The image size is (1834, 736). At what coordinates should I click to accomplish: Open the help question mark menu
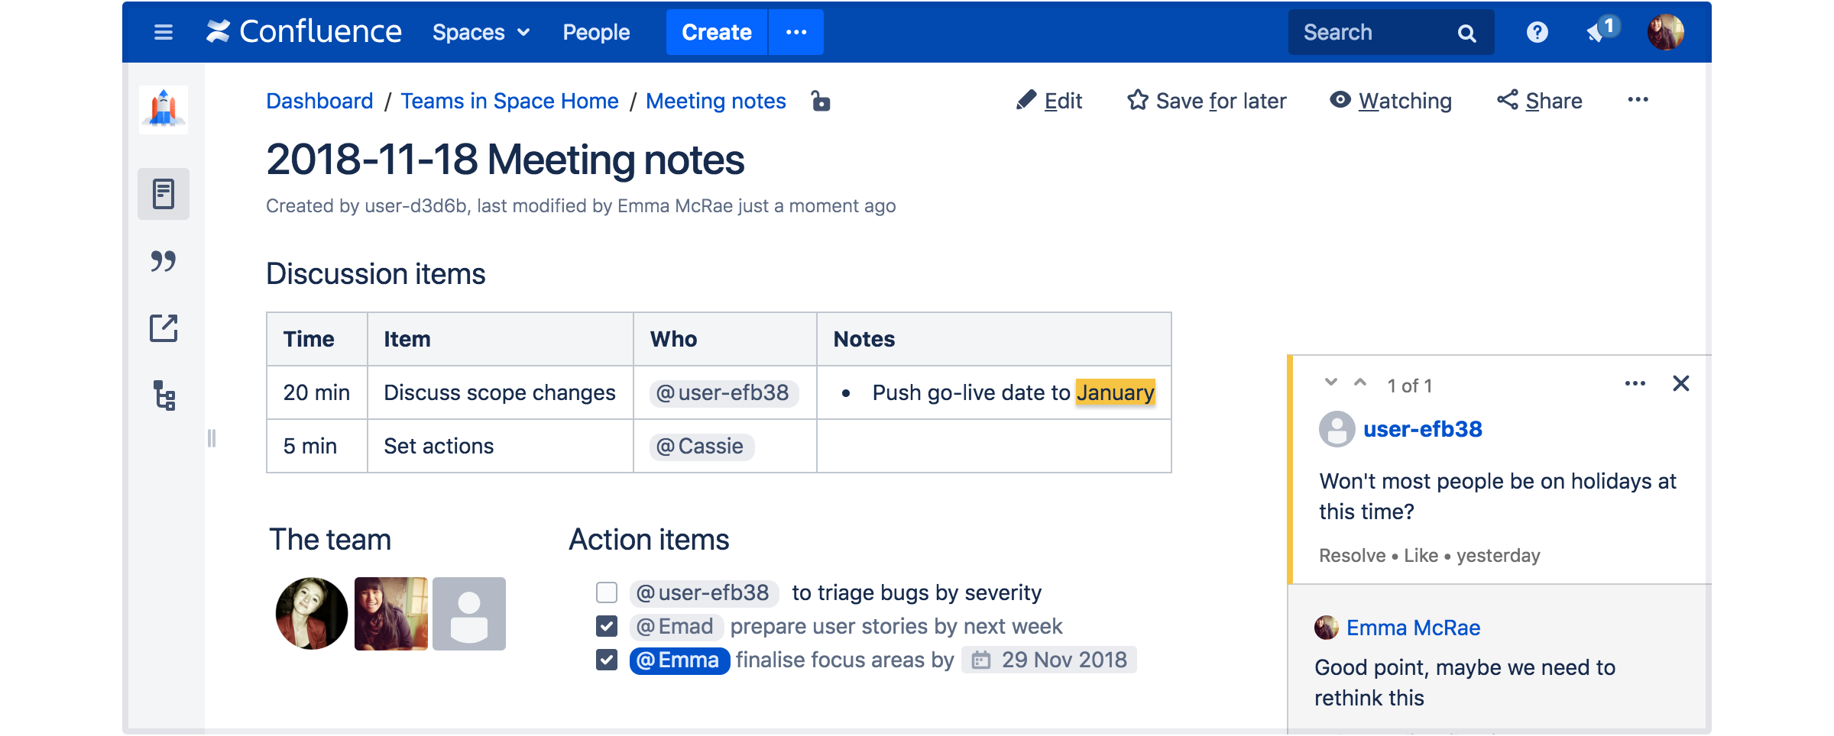[x=1537, y=32]
